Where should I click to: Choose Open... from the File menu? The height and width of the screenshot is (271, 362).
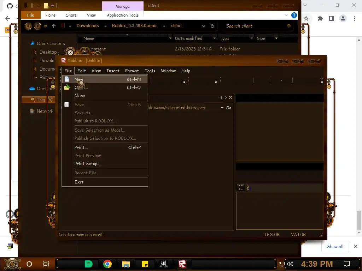click(x=105, y=88)
